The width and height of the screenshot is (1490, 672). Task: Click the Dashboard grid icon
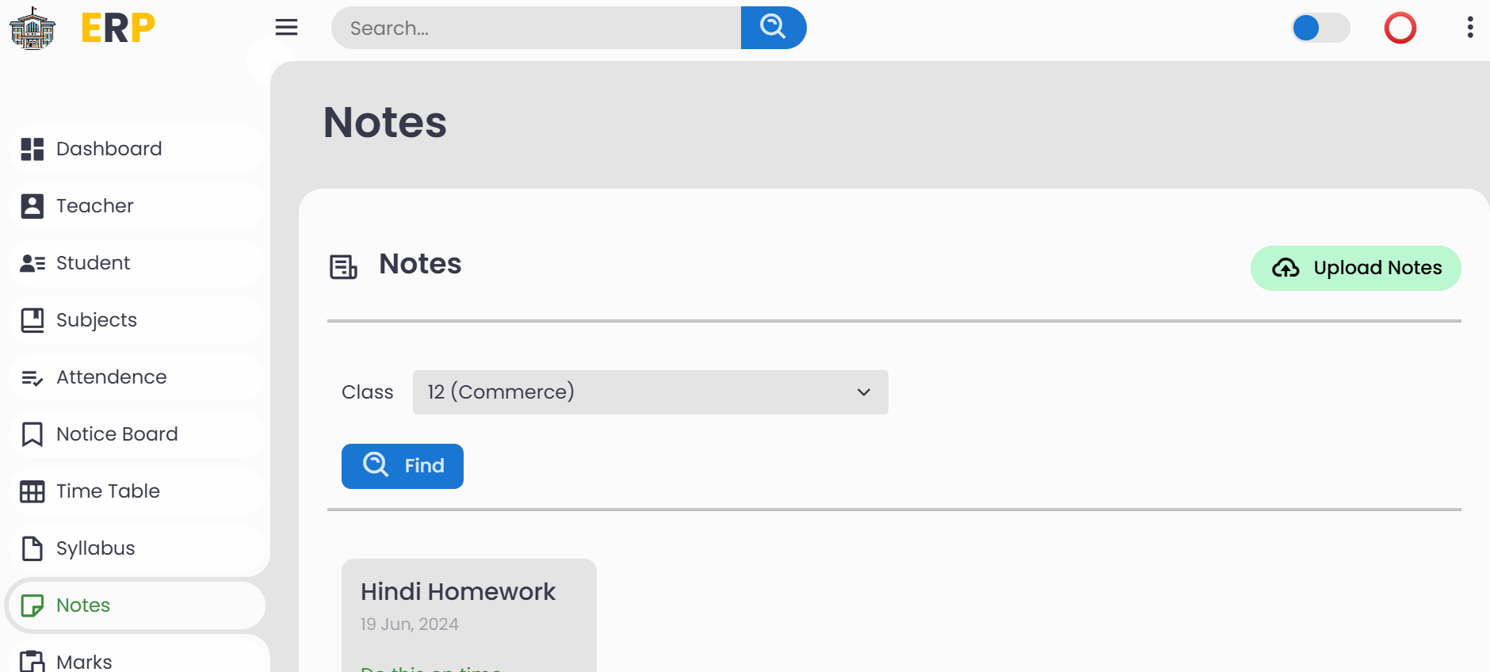[32, 149]
